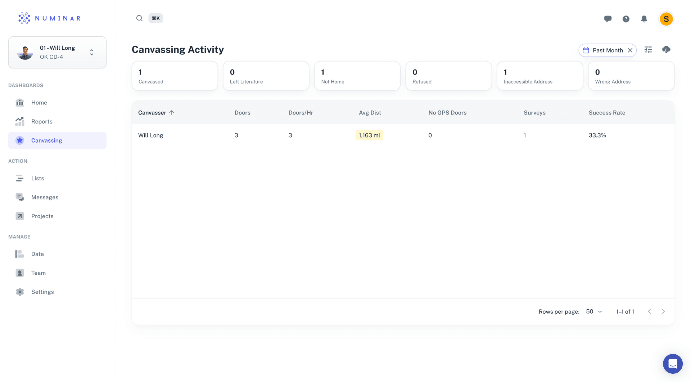Screen dimensions: 691x382
Task: Sort by Success Rate column header
Action: pyautogui.click(x=607, y=113)
